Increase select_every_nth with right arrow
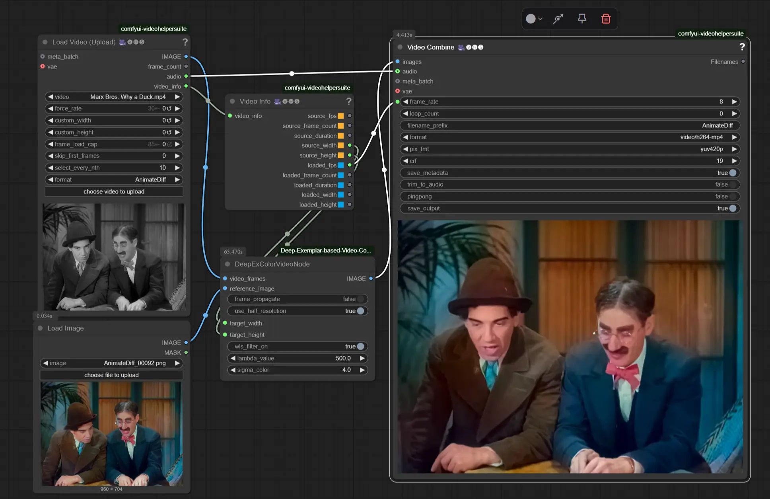Screen dimensions: 770x499 tap(177, 168)
